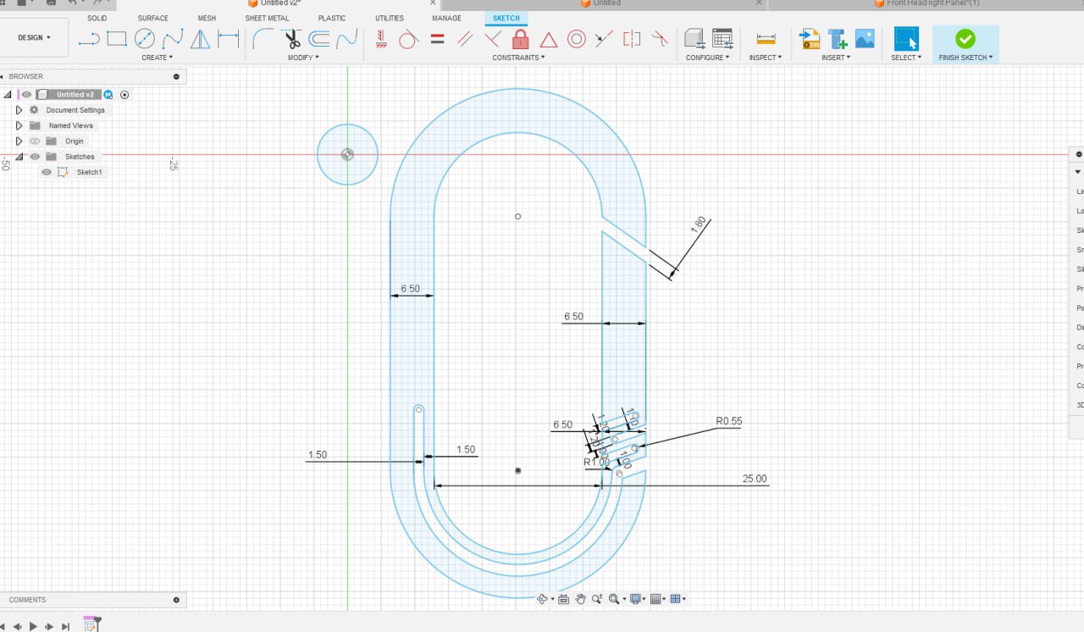Switch to the MANAGE tab
The height and width of the screenshot is (632, 1084).
(446, 18)
